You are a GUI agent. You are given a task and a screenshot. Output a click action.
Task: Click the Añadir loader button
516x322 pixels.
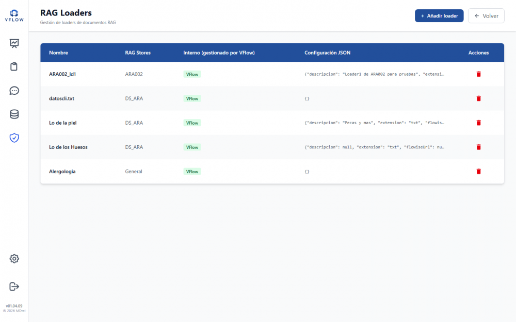click(x=439, y=16)
